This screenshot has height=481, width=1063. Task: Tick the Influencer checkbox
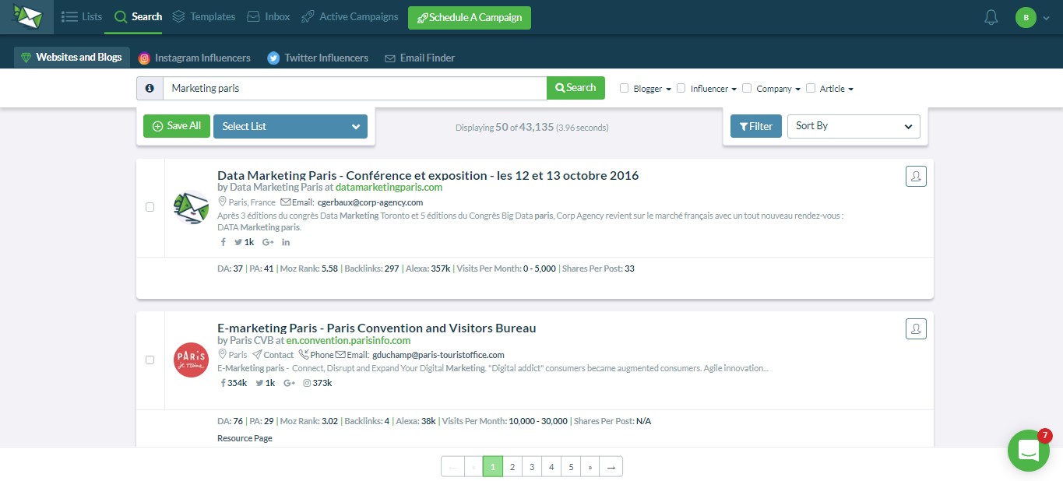(681, 88)
